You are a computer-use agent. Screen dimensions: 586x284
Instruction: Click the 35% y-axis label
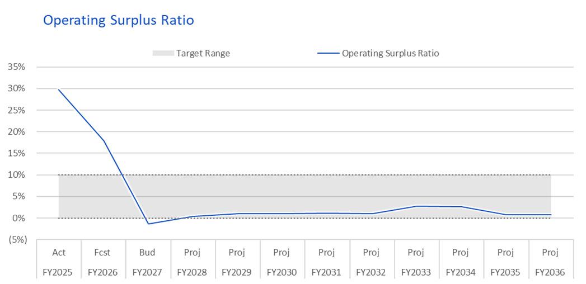coord(17,68)
